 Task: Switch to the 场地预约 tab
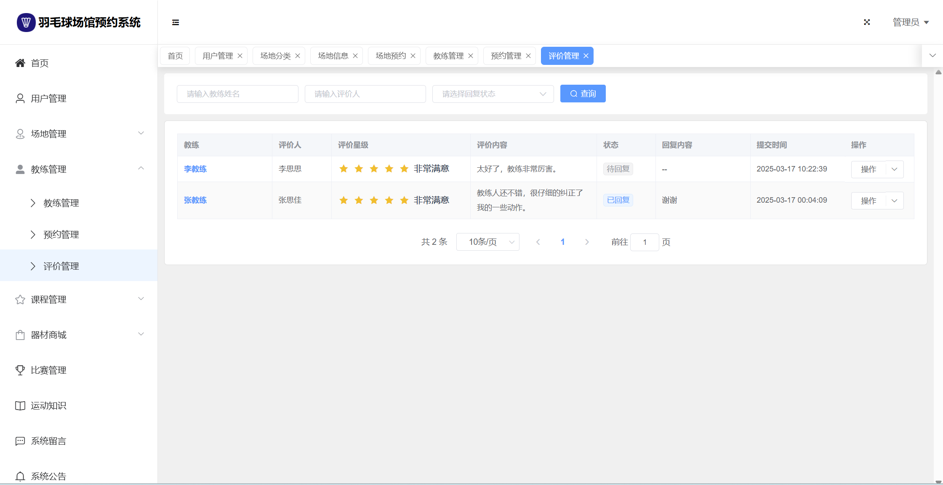(x=390, y=56)
